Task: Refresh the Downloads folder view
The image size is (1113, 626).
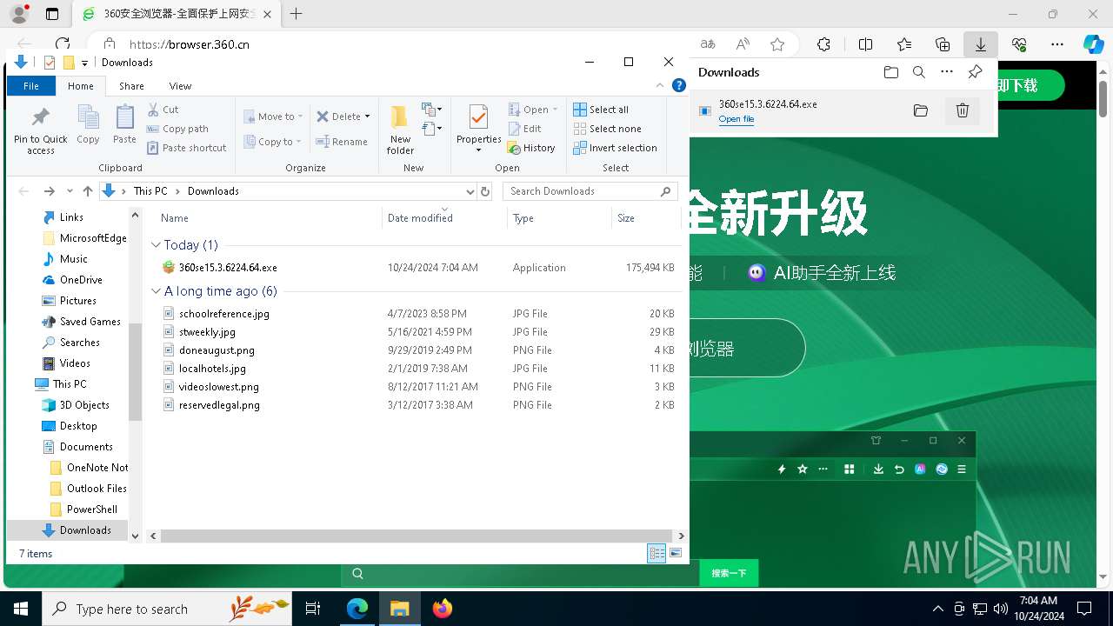Action: [x=485, y=191]
